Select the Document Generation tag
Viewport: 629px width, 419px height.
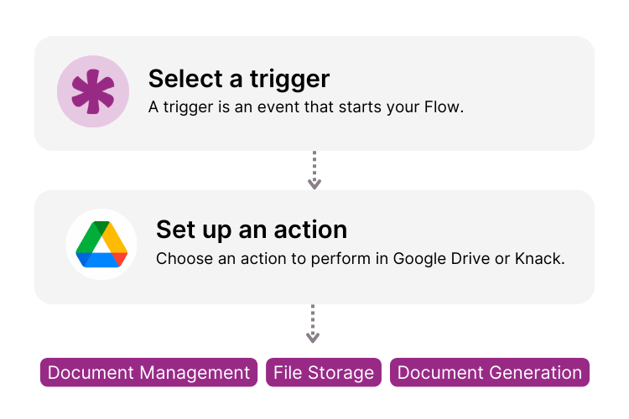pyautogui.click(x=490, y=373)
